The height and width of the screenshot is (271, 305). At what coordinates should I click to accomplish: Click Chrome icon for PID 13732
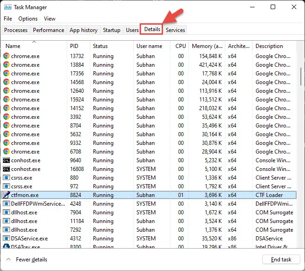coord(6,56)
